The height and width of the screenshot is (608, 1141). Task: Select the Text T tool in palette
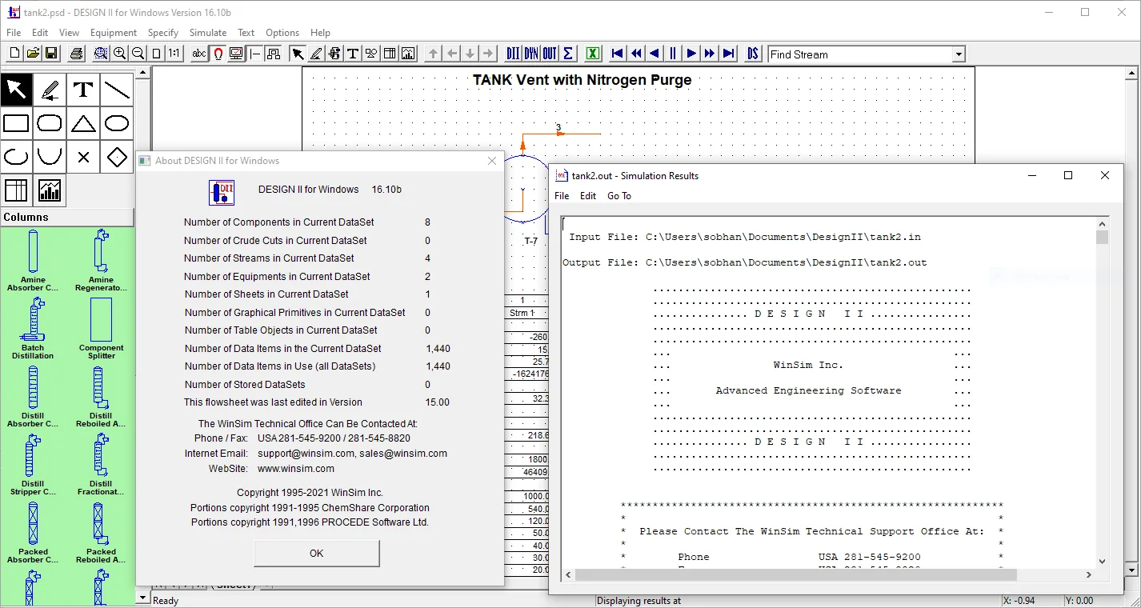pos(83,90)
